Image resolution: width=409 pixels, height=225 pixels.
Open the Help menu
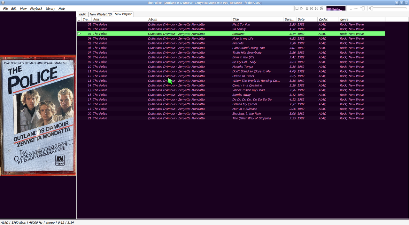click(61, 9)
